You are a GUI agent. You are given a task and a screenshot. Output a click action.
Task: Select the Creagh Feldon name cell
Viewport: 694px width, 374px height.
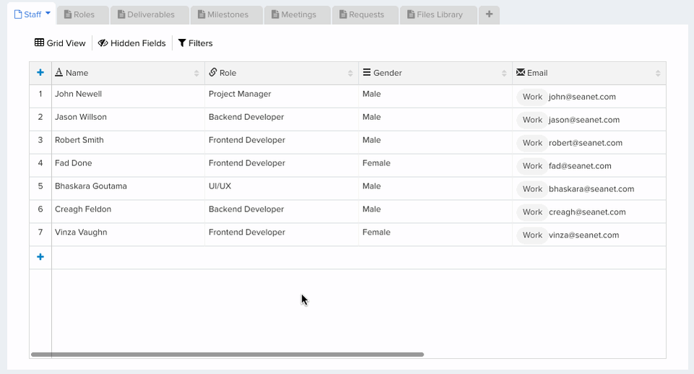(129, 212)
